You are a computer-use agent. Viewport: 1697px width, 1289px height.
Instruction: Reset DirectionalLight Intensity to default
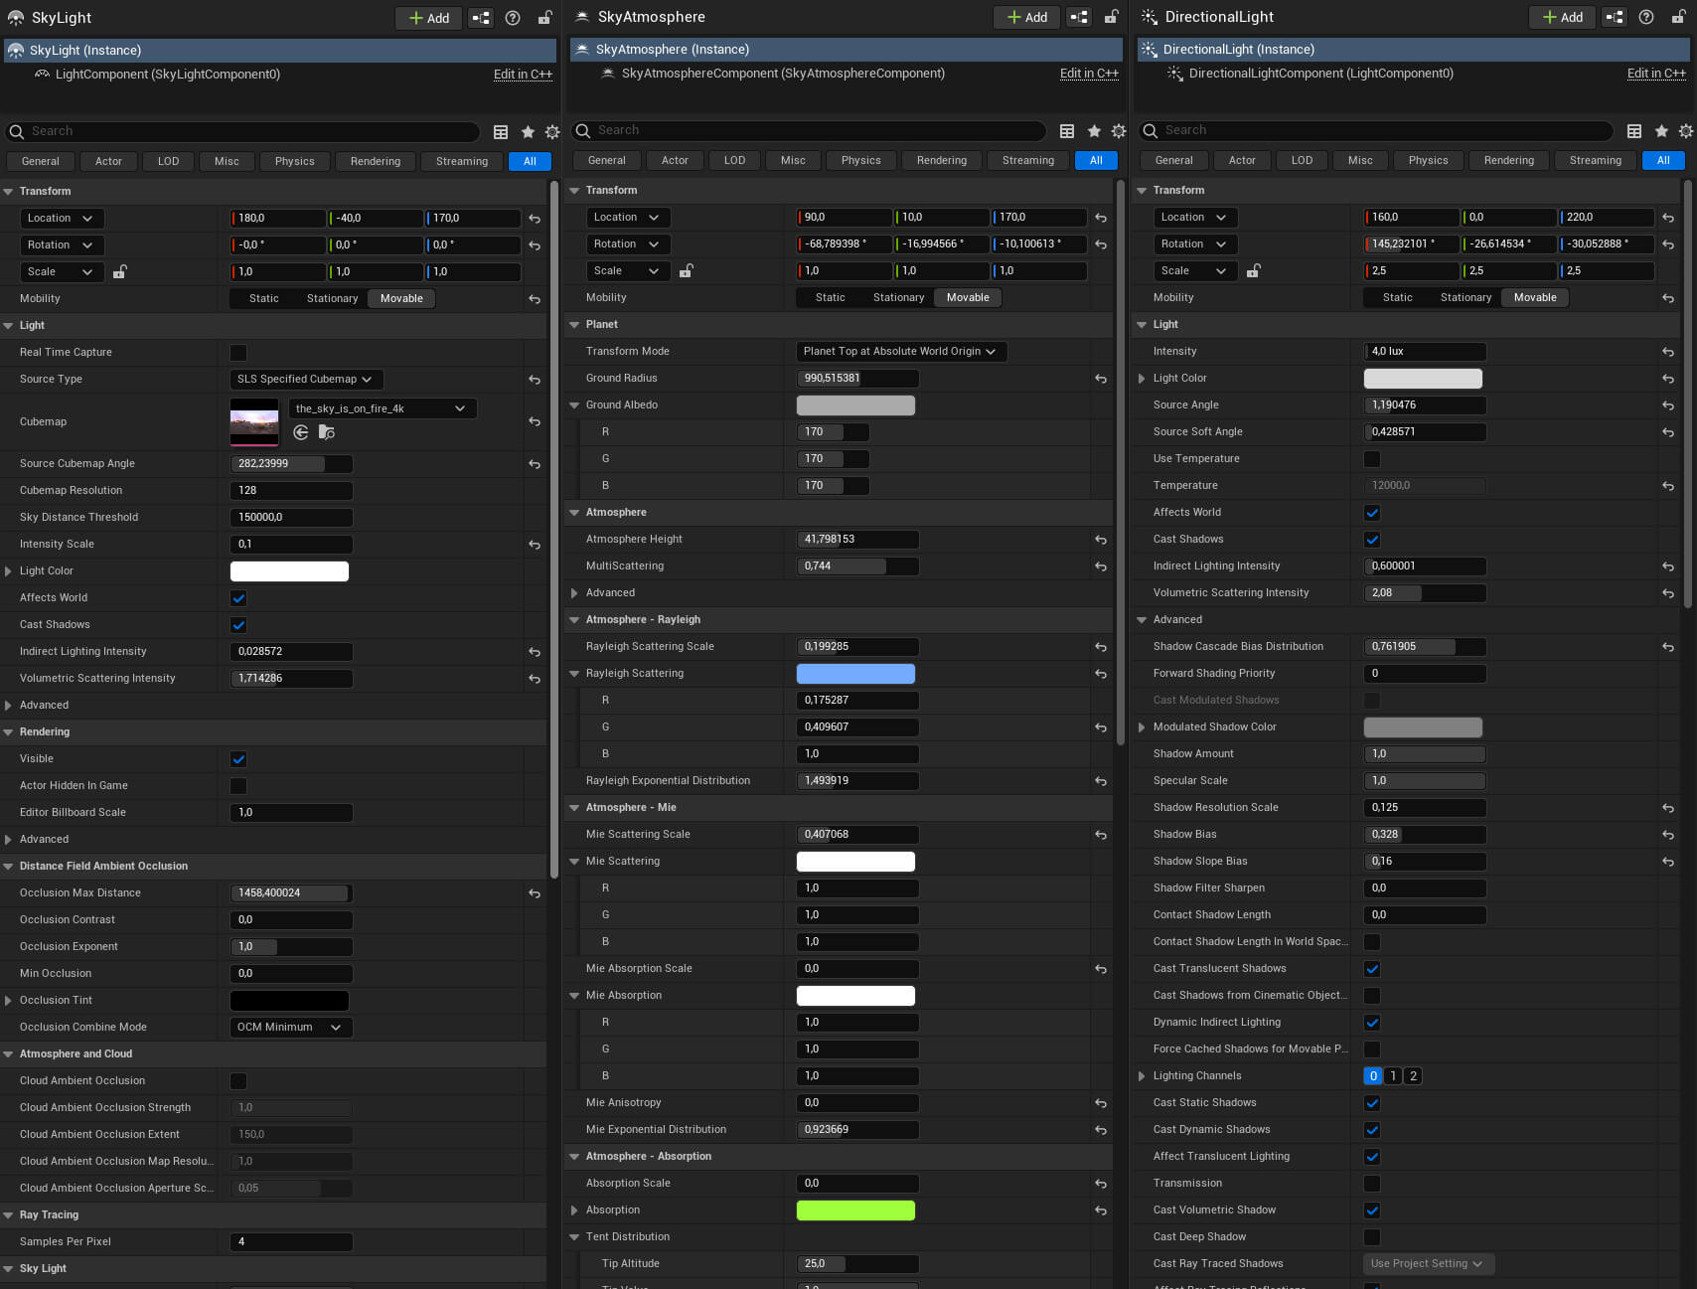click(x=1668, y=352)
